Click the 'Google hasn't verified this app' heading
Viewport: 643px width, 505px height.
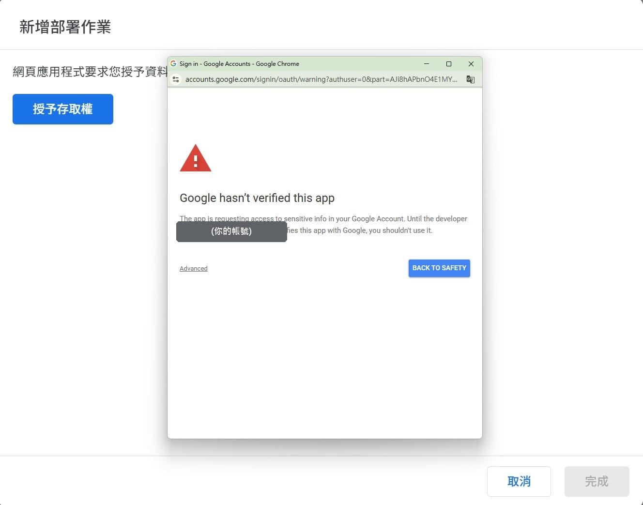(x=257, y=198)
